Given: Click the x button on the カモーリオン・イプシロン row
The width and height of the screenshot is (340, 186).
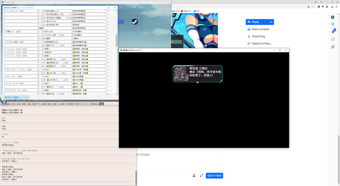Looking at the screenshot, I should [x=107, y=70].
